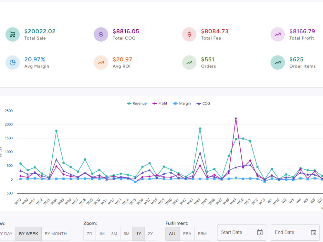Click the W24 Revenue peak data point
Screen dimensions: 323x242
56,131
